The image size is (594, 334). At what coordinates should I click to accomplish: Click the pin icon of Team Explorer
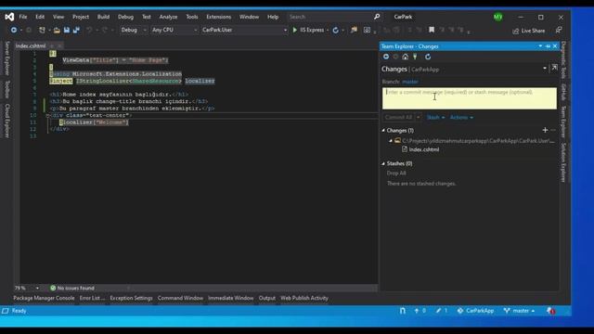548,46
